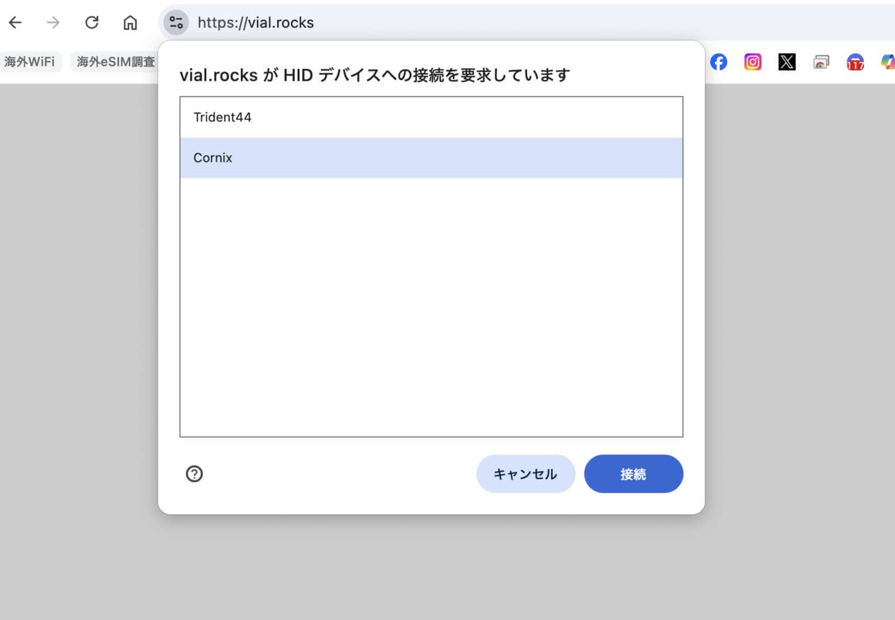Reload the current page
This screenshot has width=895, height=620.
point(92,22)
